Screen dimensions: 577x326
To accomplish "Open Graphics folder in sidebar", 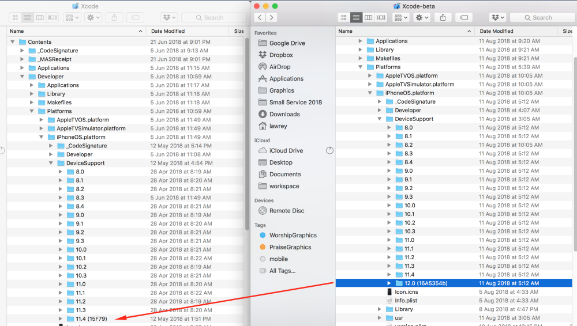I will (x=276, y=90).
